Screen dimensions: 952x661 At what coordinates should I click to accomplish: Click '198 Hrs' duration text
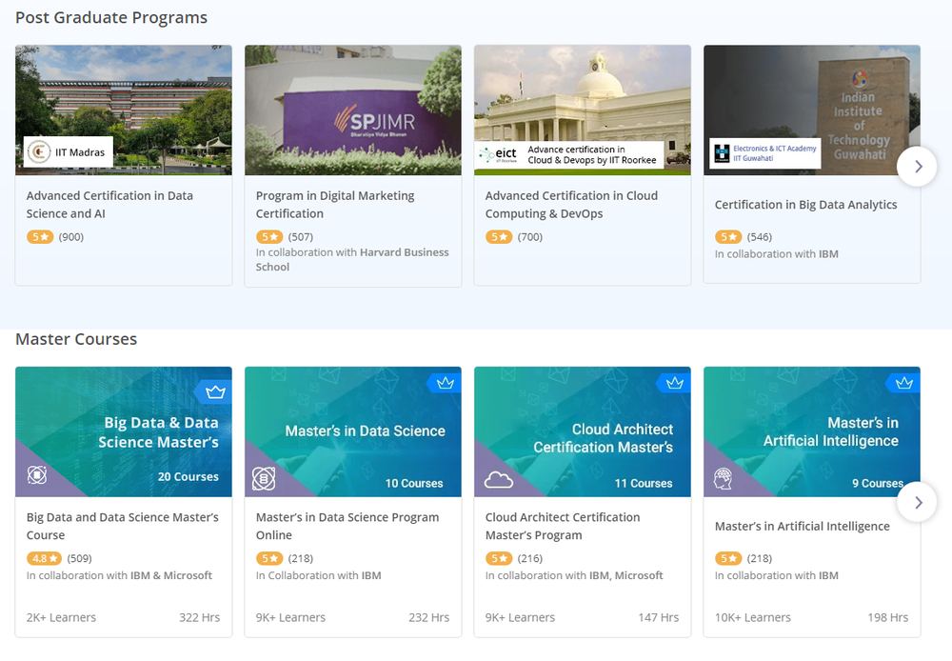click(888, 617)
